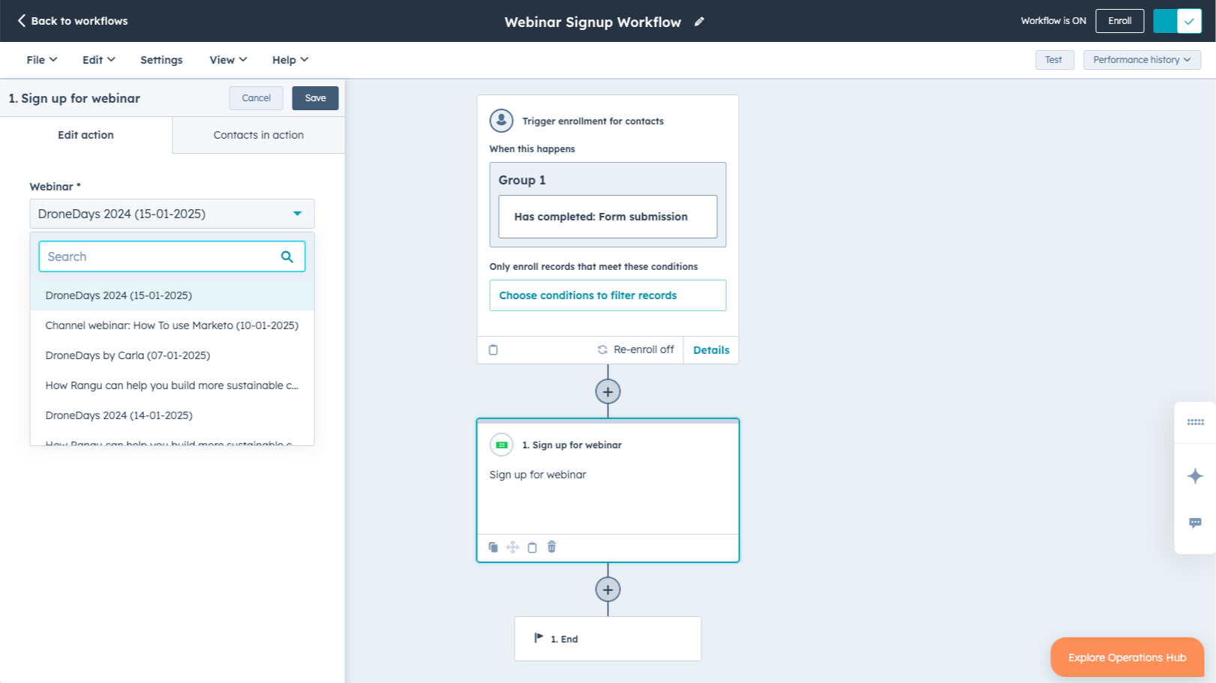The height and width of the screenshot is (683, 1216).
Task: Toggle the Re-enroll off setting
Action: [x=635, y=350]
